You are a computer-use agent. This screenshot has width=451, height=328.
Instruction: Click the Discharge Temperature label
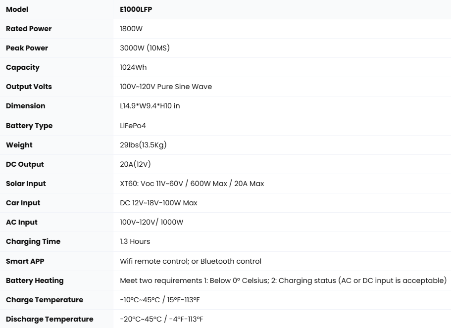pyautogui.click(x=50, y=319)
